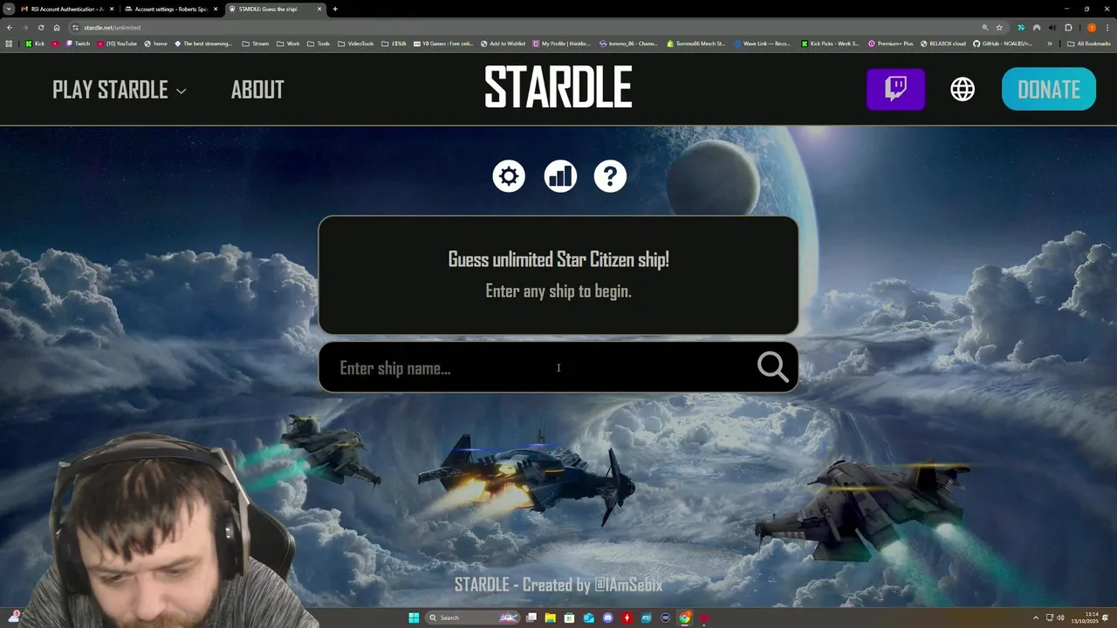Open a new browser tab
Image resolution: width=1117 pixels, height=628 pixels.
(335, 9)
